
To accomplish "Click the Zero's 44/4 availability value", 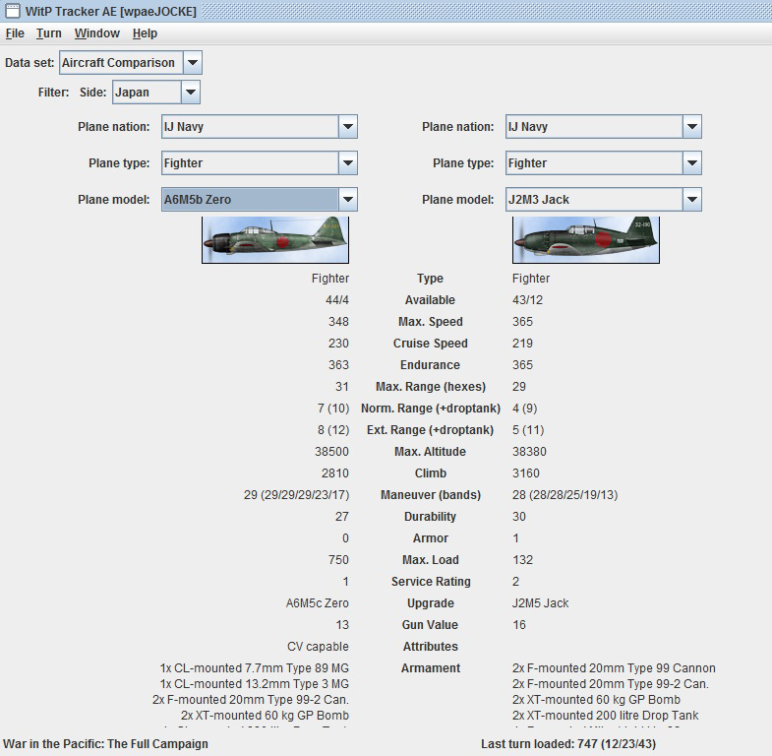I will 336,300.
